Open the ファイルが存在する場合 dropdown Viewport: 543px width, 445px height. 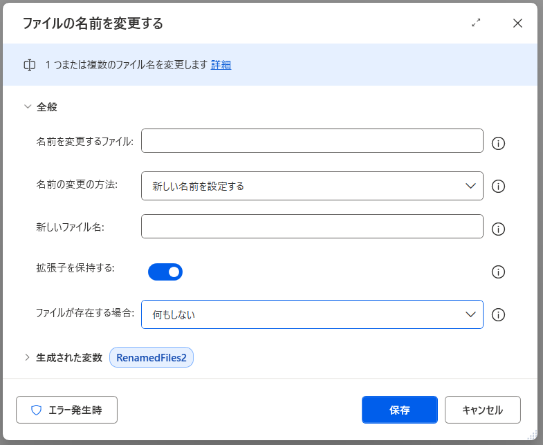[311, 314]
